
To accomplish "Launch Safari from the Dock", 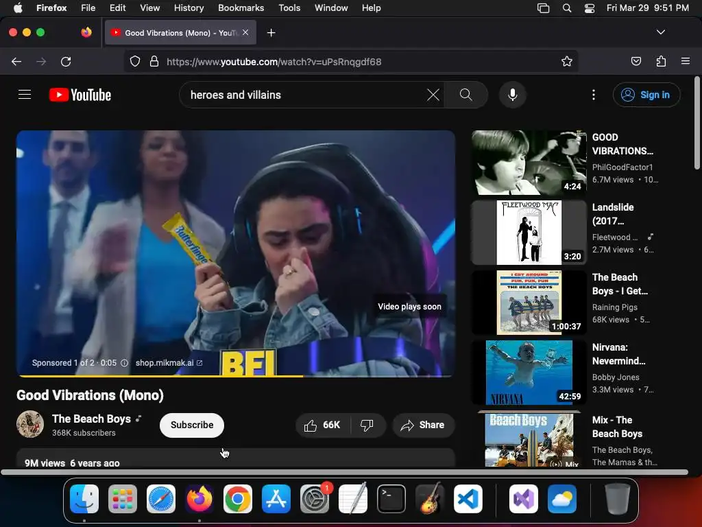I will pyautogui.click(x=160, y=499).
